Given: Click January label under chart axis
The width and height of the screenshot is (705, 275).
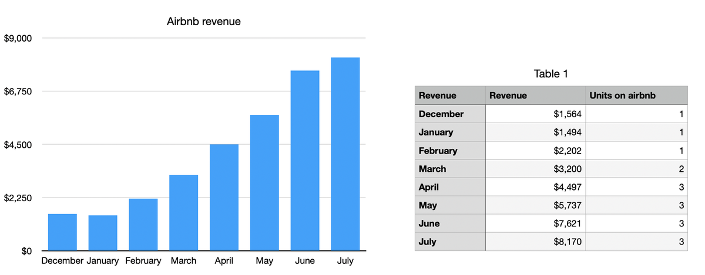Looking at the screenshot, I should click(103, 261).
